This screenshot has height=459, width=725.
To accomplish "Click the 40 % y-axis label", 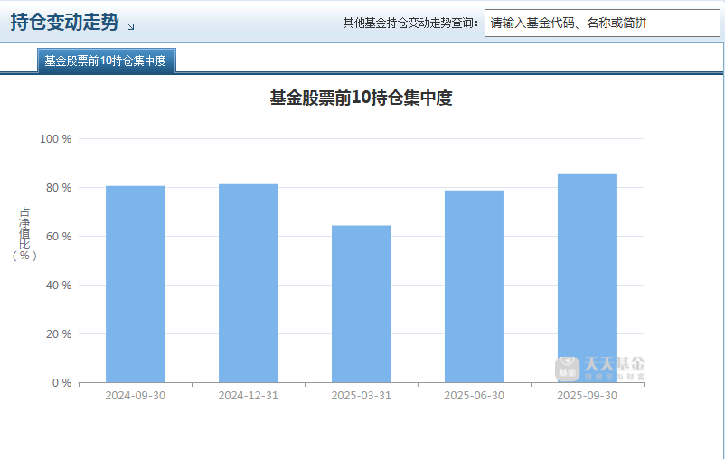I will 59,286.
